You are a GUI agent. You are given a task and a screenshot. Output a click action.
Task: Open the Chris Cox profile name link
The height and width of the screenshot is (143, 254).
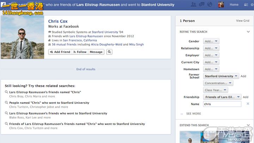point(58,21)
